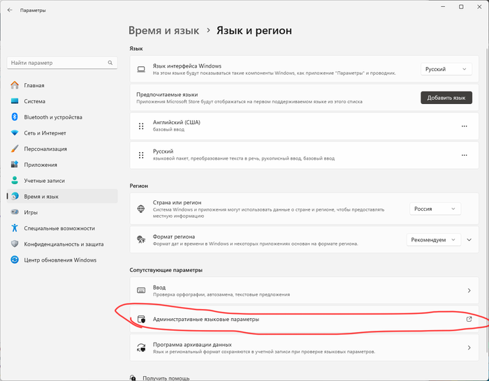Open the Программа архивации данных row

[x=304, y=348]
